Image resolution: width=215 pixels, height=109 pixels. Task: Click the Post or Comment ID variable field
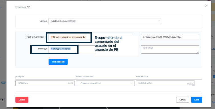tap(91, 37)
